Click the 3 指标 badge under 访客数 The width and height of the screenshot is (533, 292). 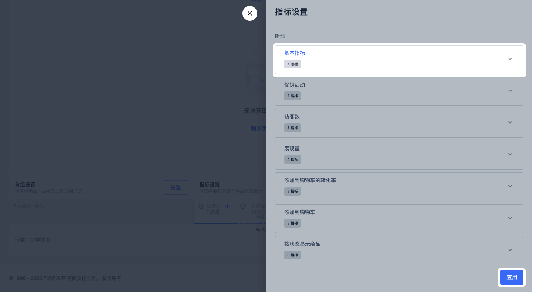[292, 128]
